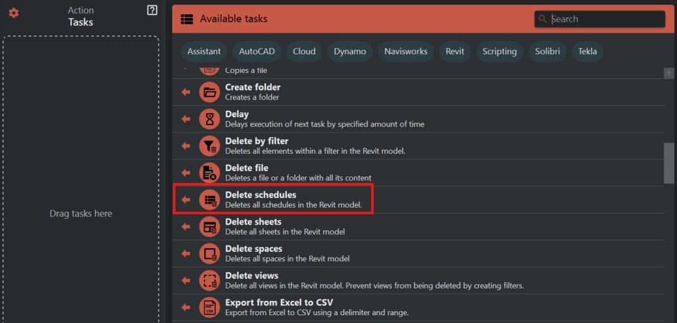
Task: Filter tasks by Assistant category
Action: [203, 51]
